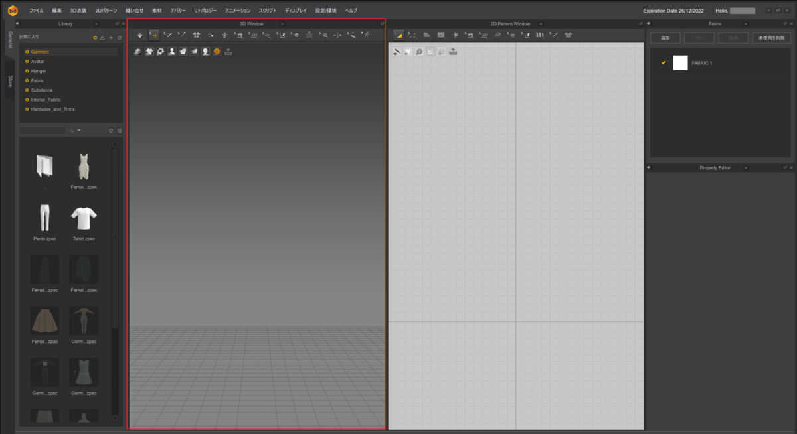
Task: Click the download icon in Library favorites
Action: point(102,38)
